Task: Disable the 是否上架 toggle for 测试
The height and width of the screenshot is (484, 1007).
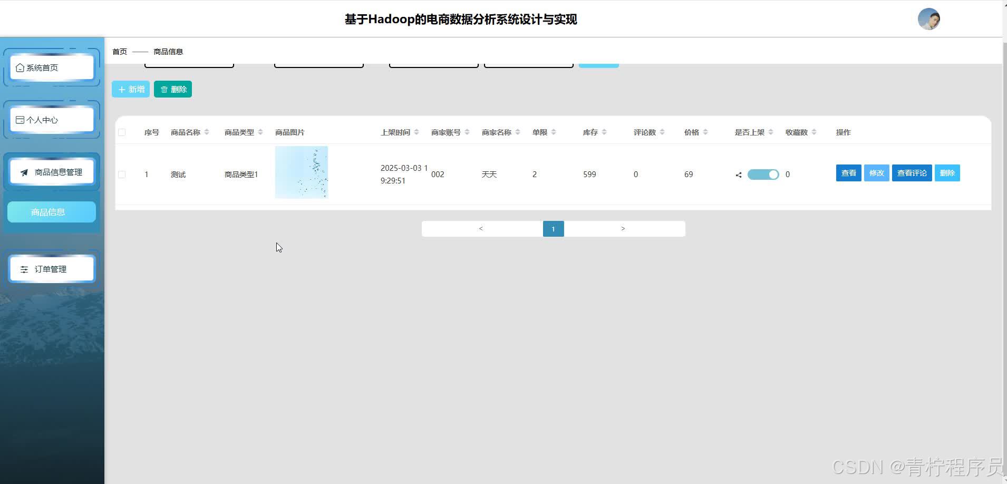Action: click(763, 174)
